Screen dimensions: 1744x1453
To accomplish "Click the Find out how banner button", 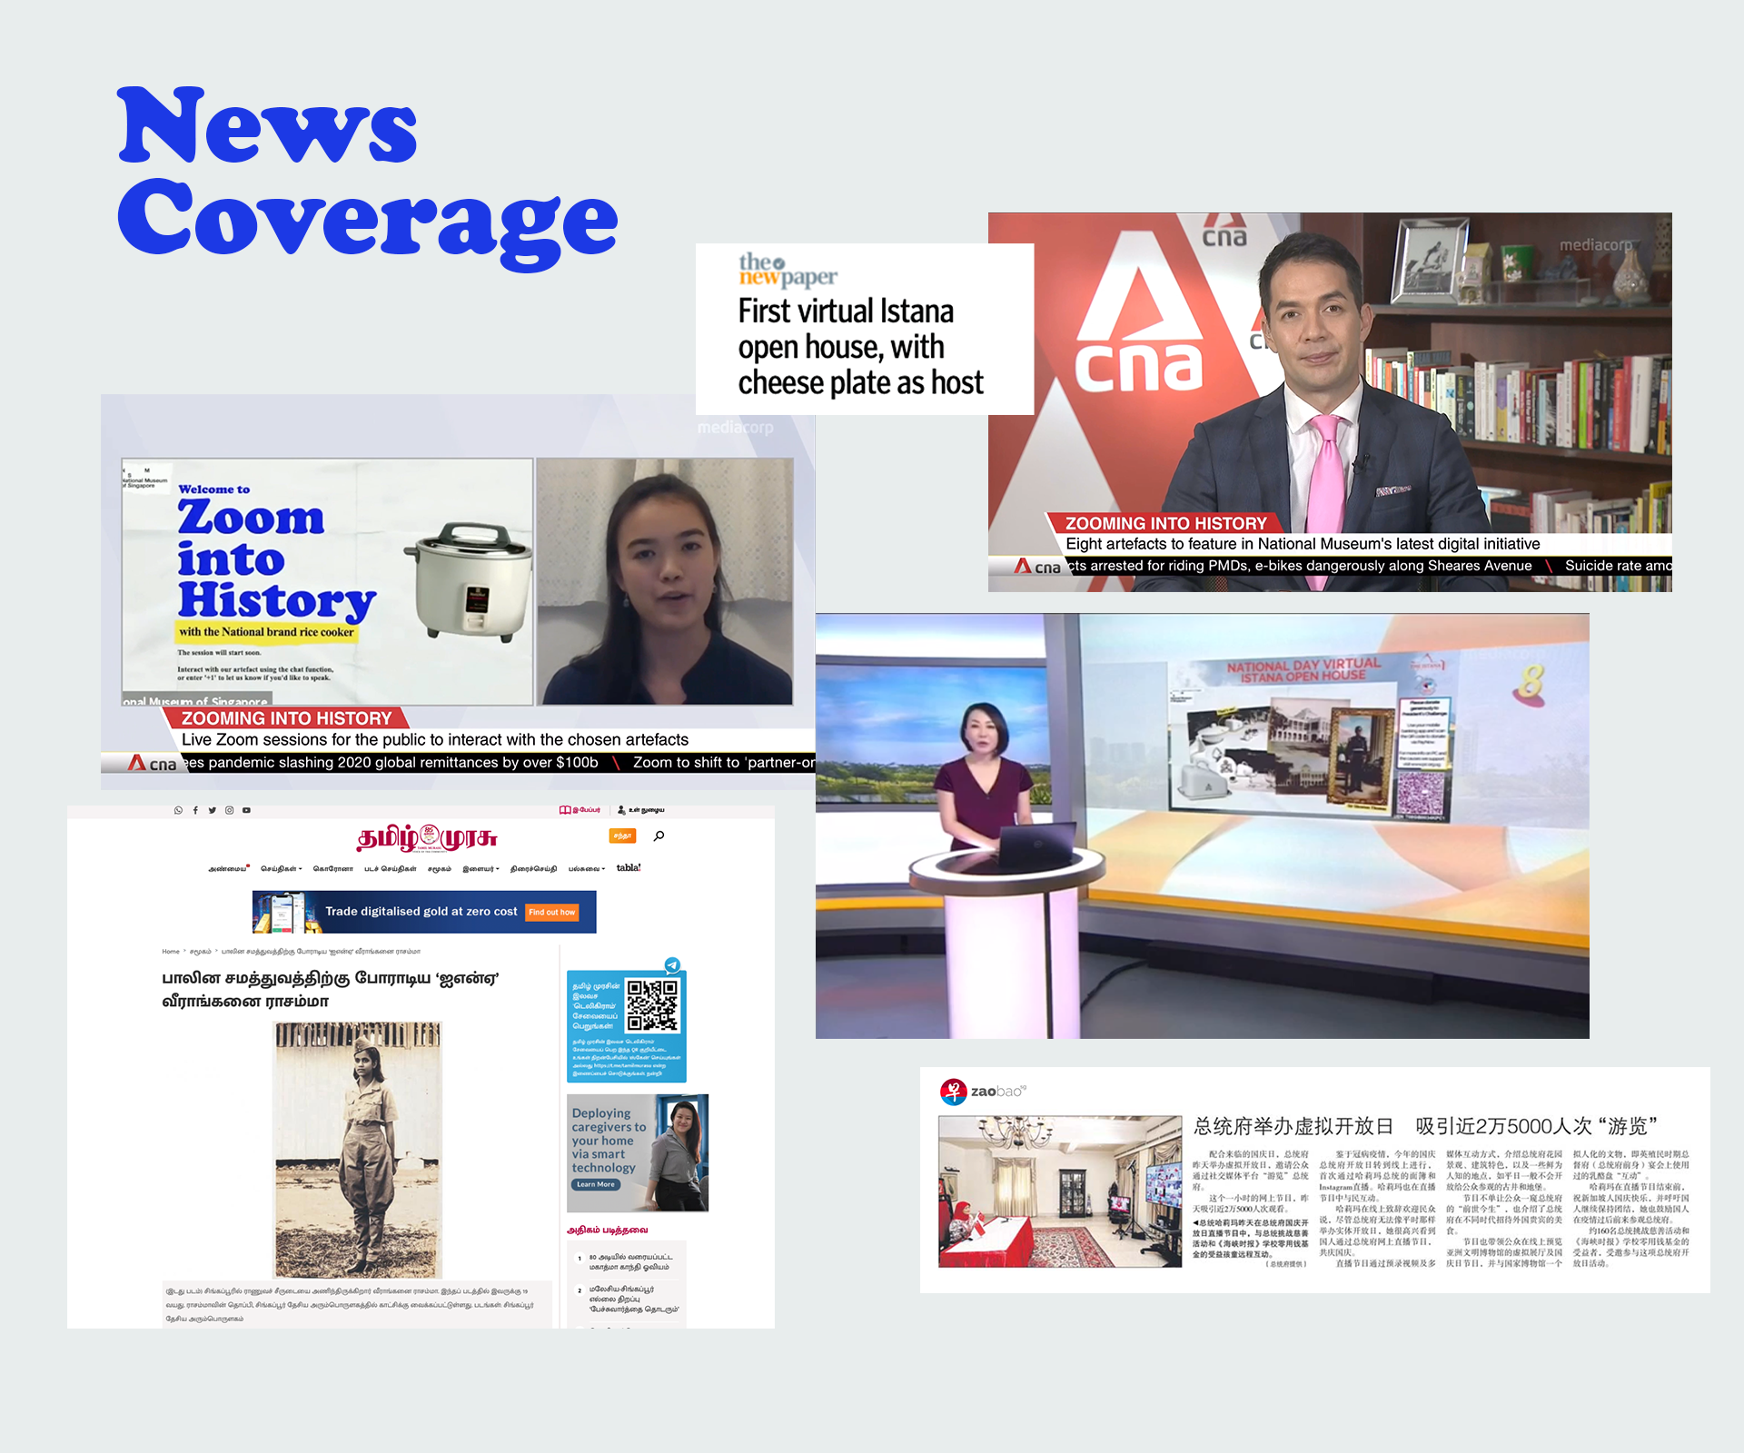I will 551,912.
